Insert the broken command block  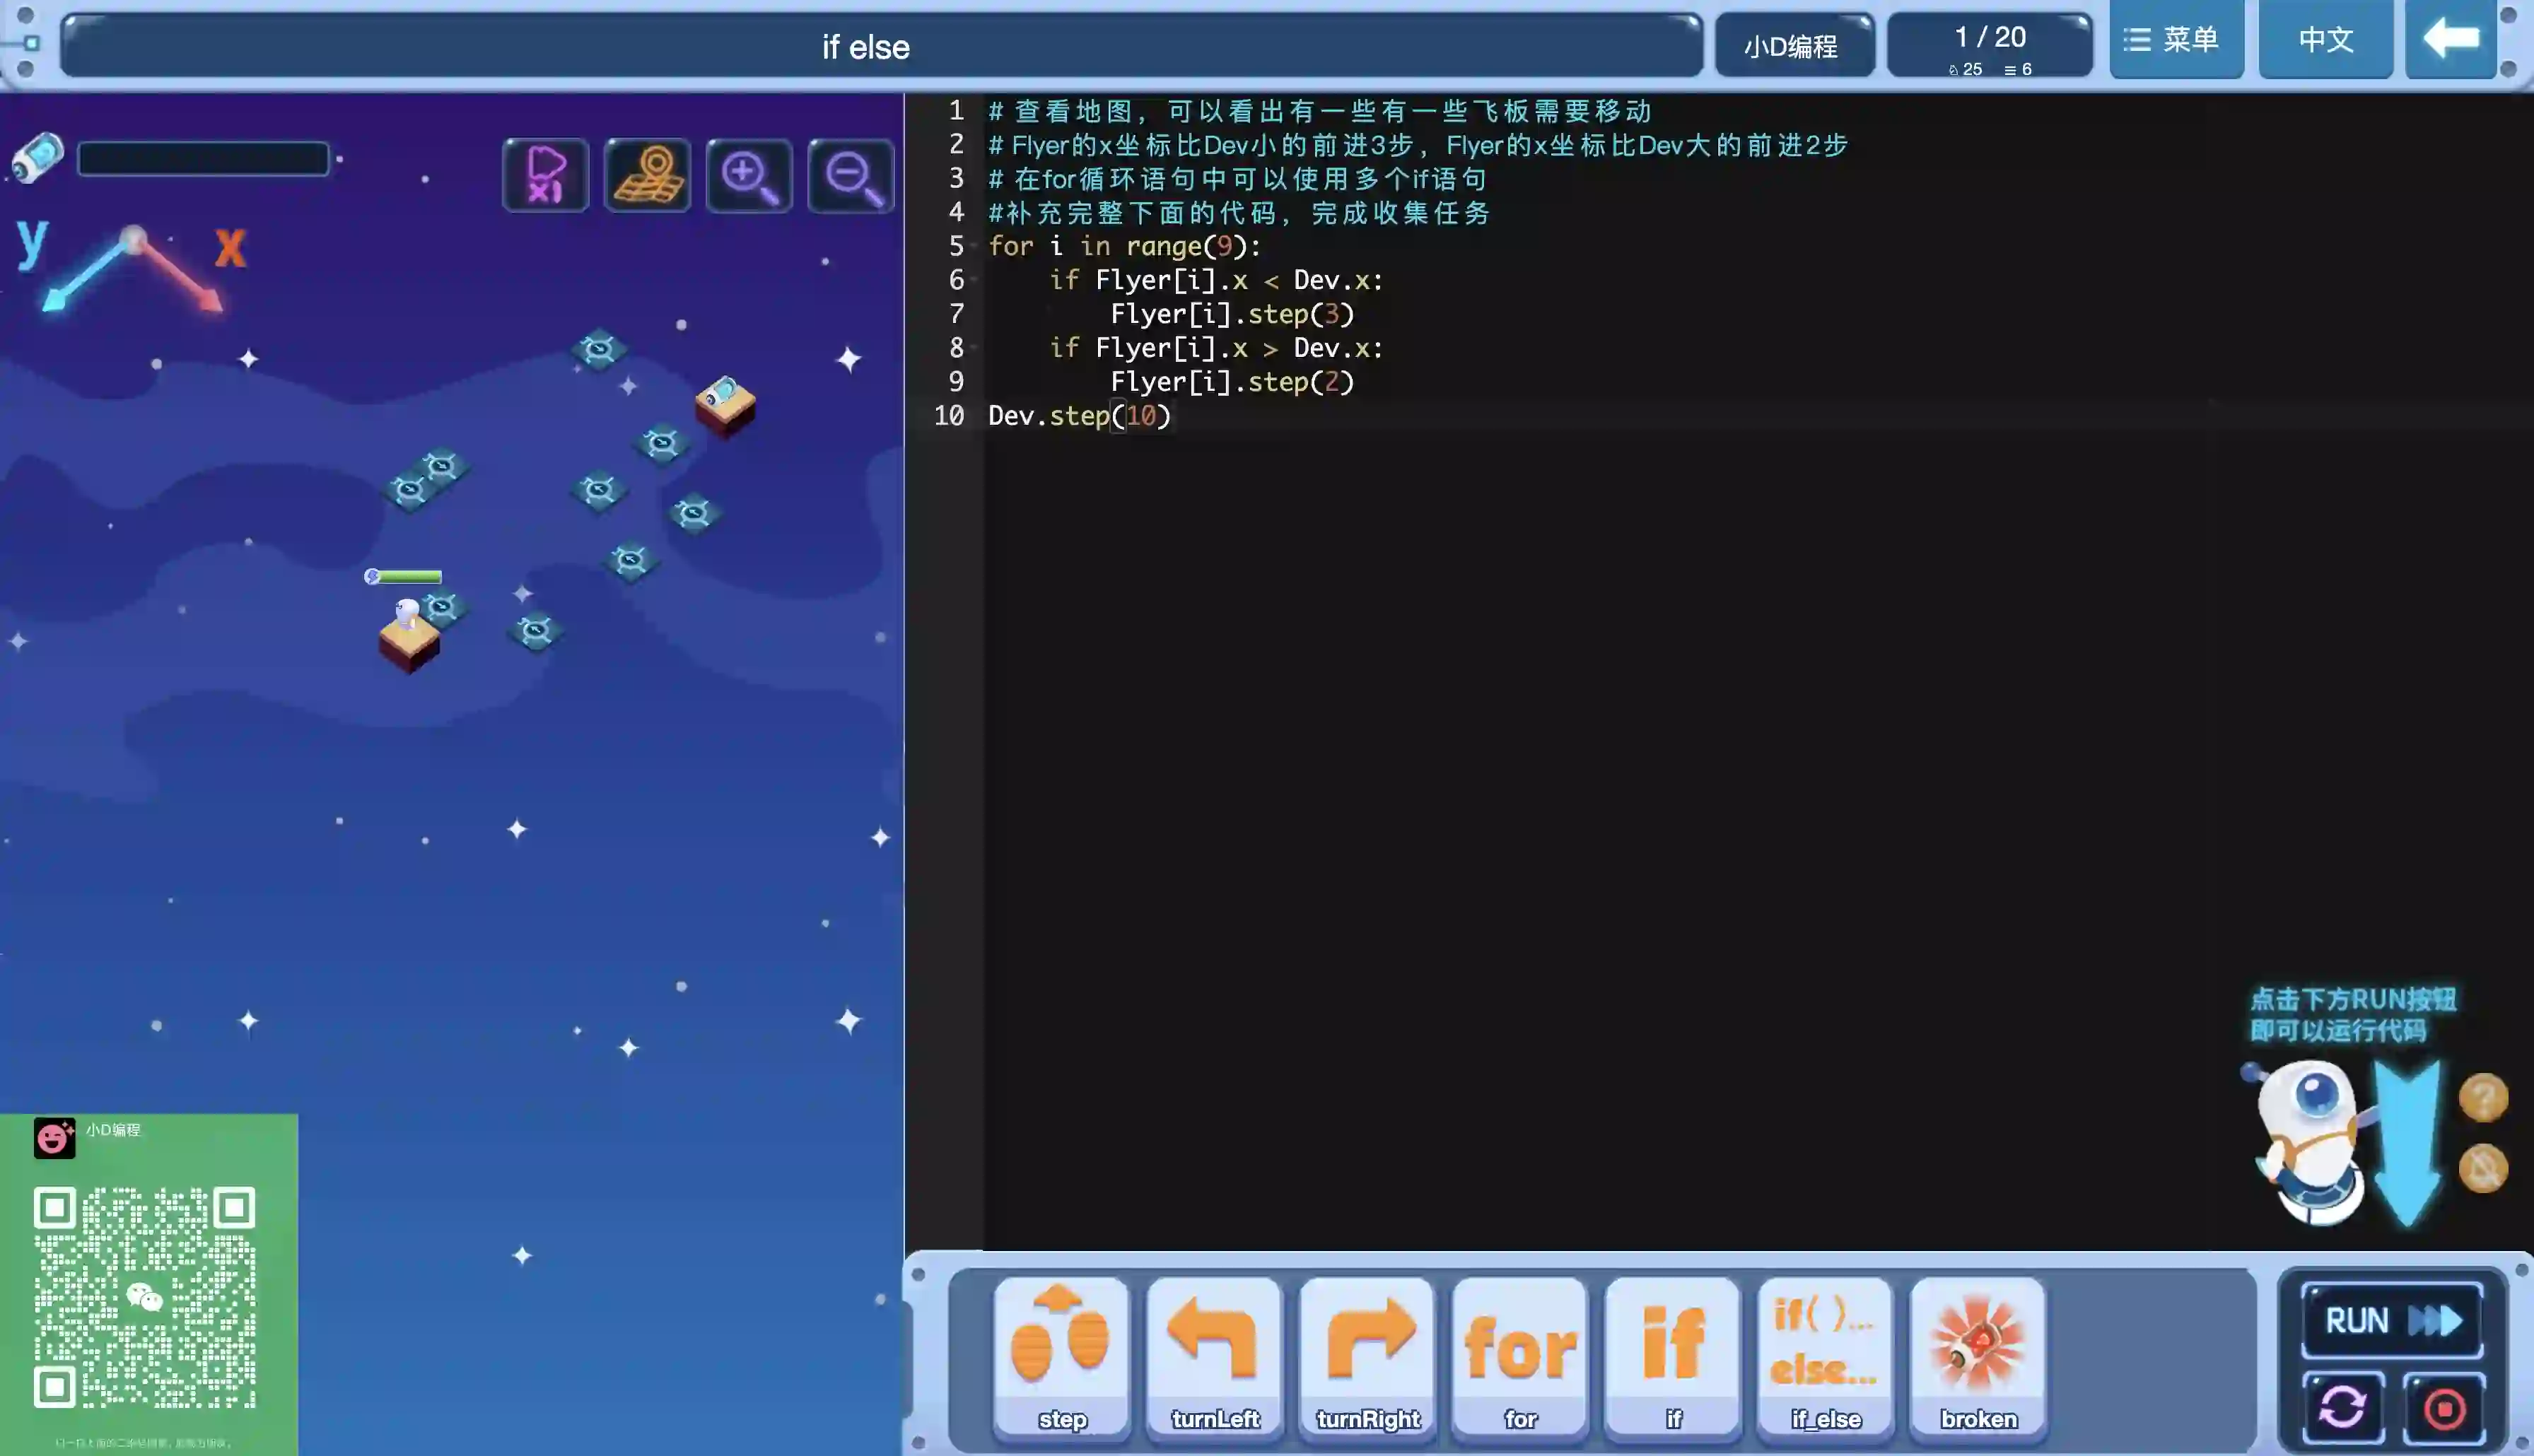click(x=1978, y=1355)
